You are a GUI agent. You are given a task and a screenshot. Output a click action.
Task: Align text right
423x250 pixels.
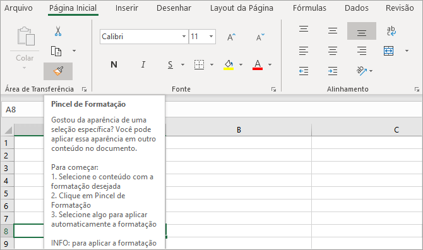(x=362, y=51)
